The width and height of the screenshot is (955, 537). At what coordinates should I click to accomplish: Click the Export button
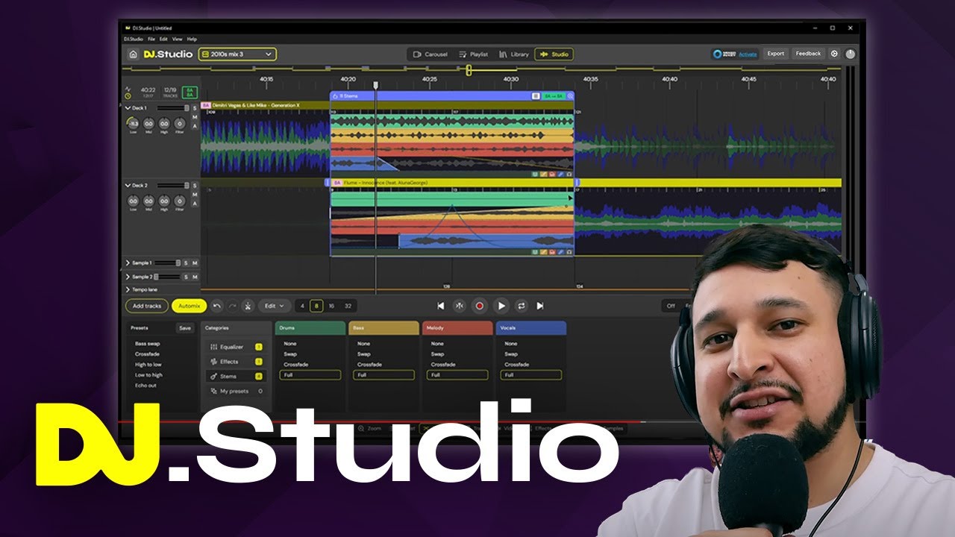(x=776, y=54)
